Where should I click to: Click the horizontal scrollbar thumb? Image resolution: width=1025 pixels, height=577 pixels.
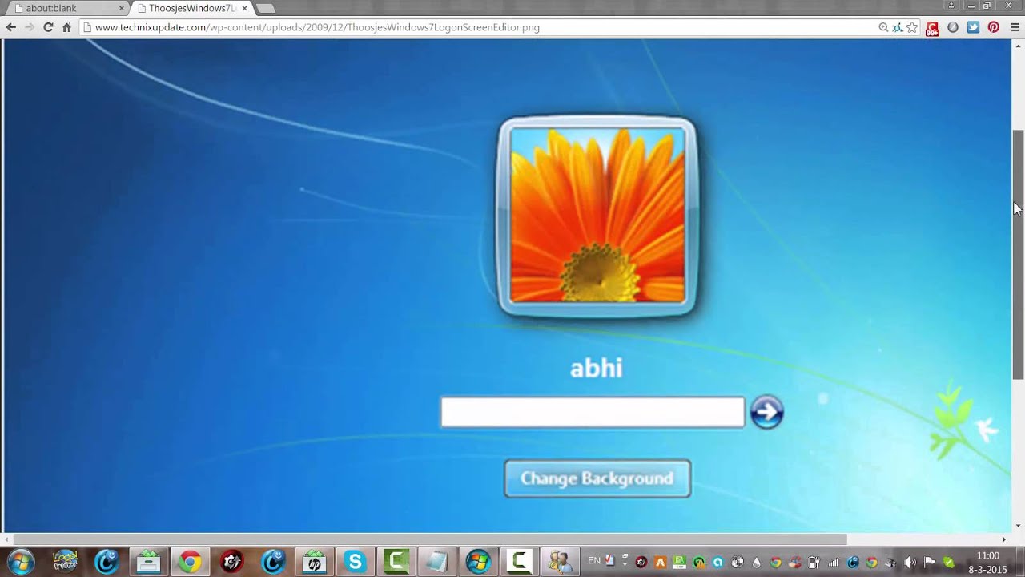point(429,539)
